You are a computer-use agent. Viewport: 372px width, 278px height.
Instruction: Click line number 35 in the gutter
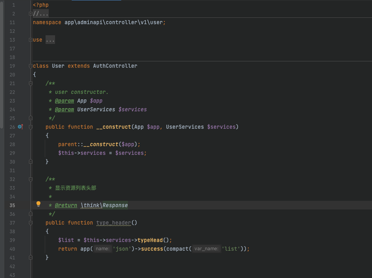[12, 206]
